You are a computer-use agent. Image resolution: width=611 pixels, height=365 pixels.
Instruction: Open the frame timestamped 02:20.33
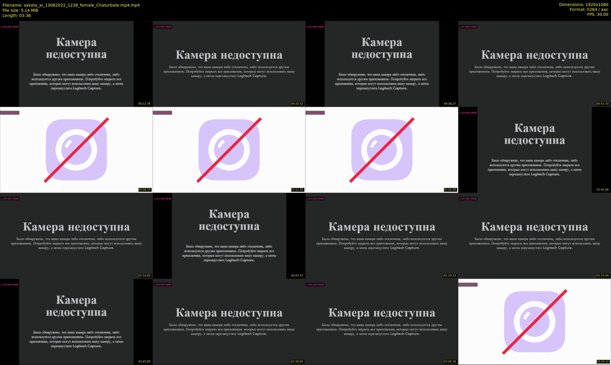point(382,236)
